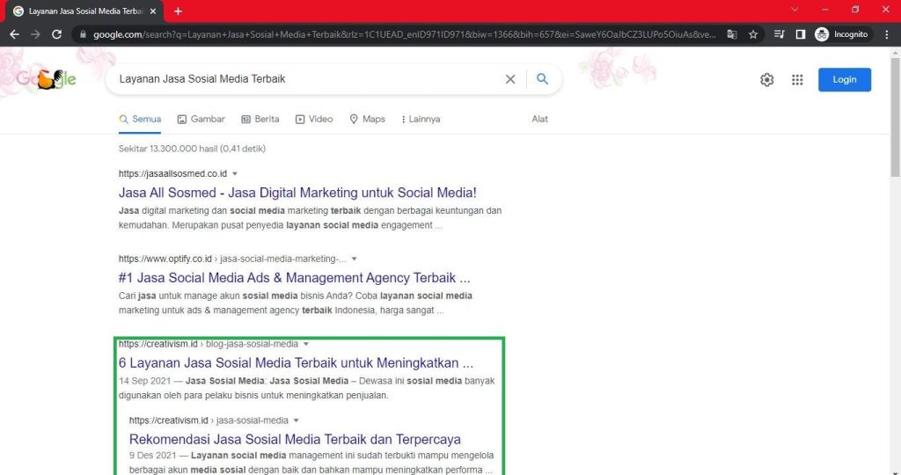
Task: Open the media control icon in toolbar
Action: point(780,34)
